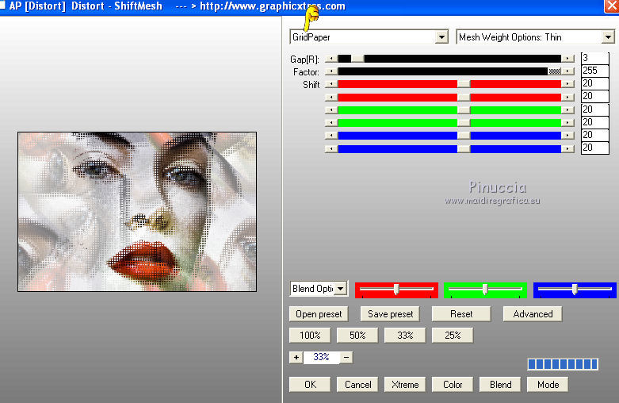Click right arrow of the second green slider
The image size is (619, 403).
[567, 122]
